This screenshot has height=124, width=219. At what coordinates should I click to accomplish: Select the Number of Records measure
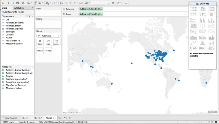(x=16, y=85)
